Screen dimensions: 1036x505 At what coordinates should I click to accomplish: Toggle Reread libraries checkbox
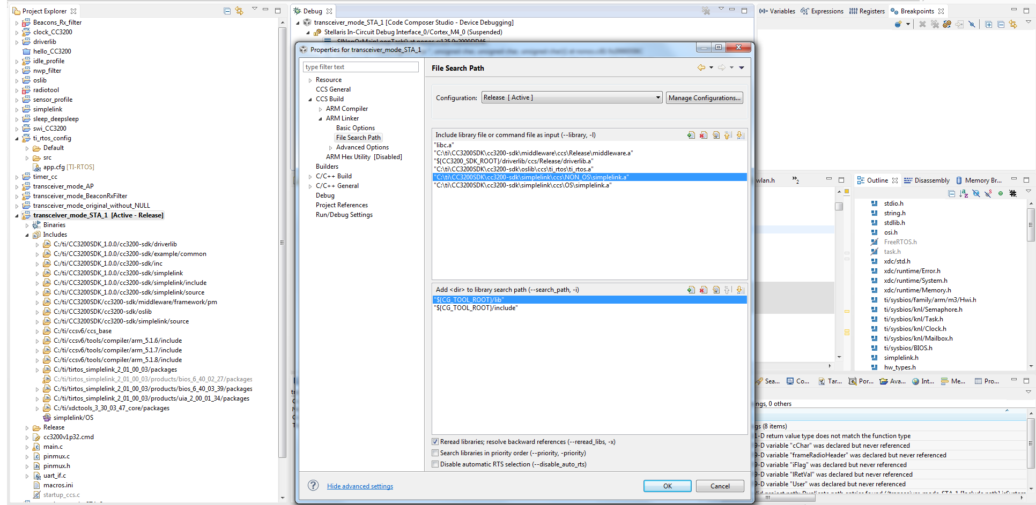tap(435, 442)
